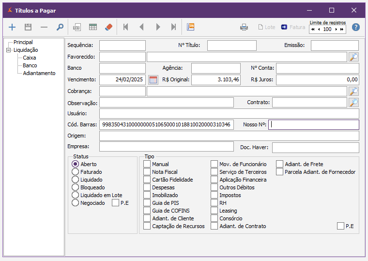
Task: Click the search magnifier toolbar icon
Action: click(60, 27)
